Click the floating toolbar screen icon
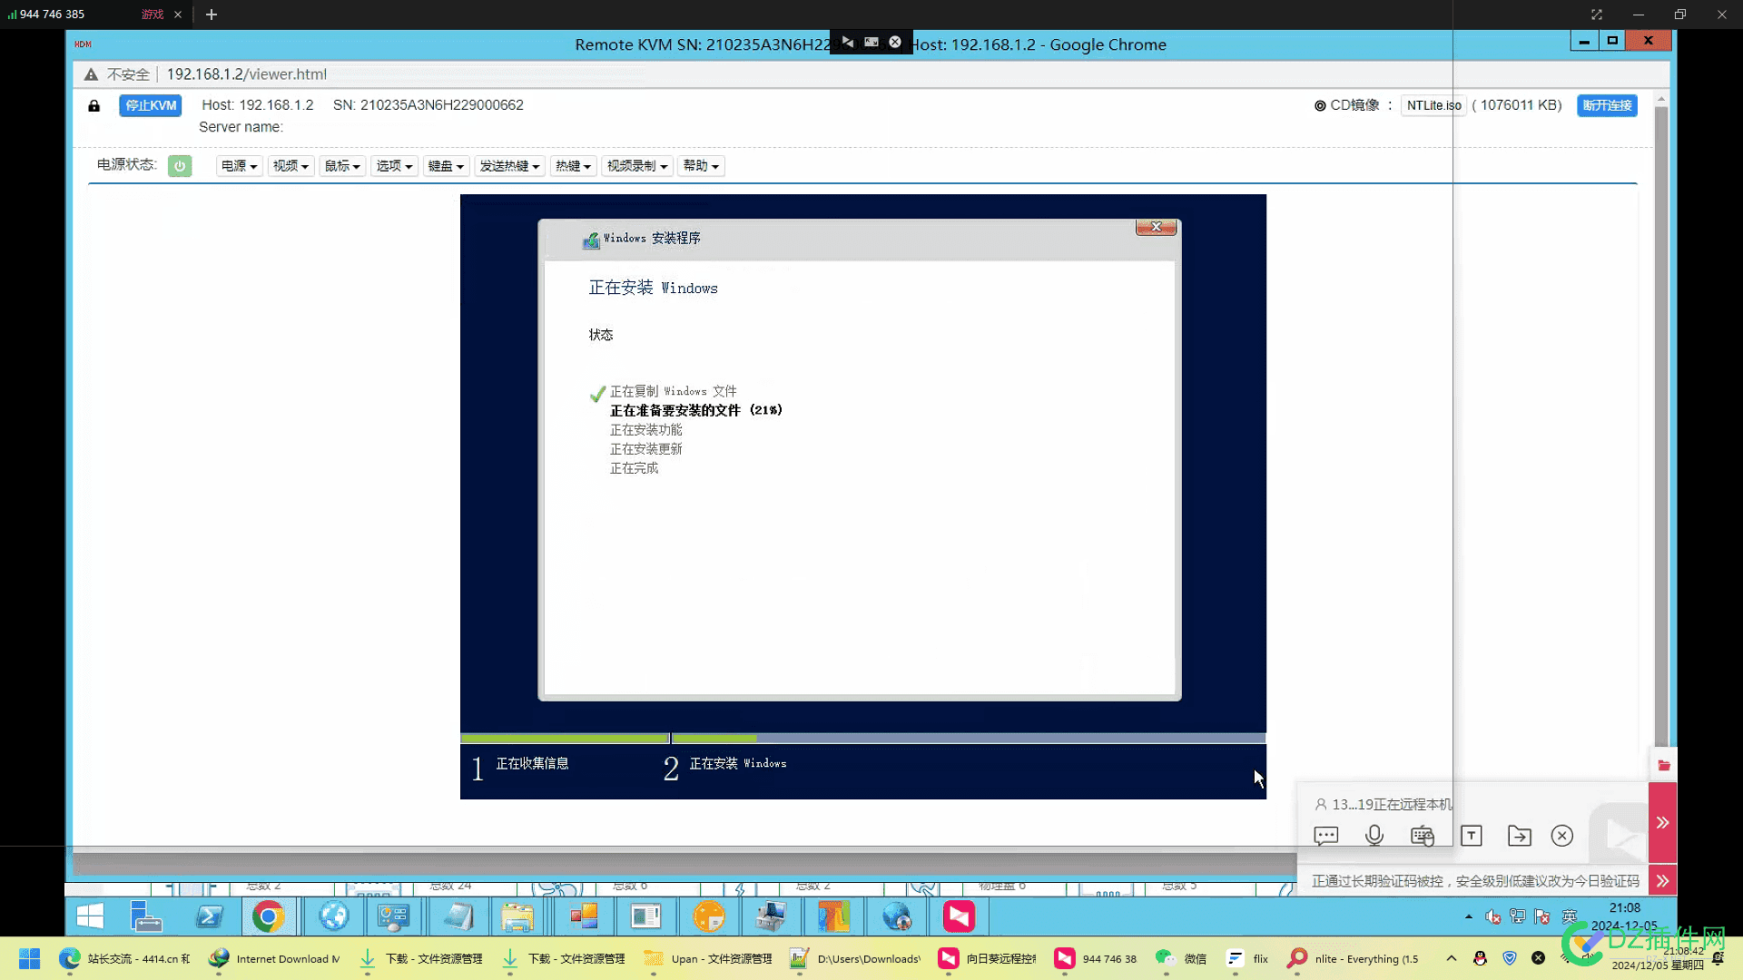The height and width of the screenshot is (980, 1743). pos(871,42)
